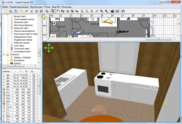The height and width of the screenshot is (124, 182).
Task: Select Дверь, слайдер in the catalog tree
Action: (x=22, y=58)
